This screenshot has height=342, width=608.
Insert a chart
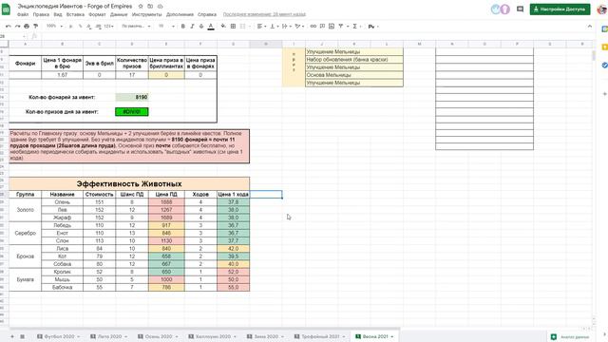pyautogui.click(x=332, y=27)
